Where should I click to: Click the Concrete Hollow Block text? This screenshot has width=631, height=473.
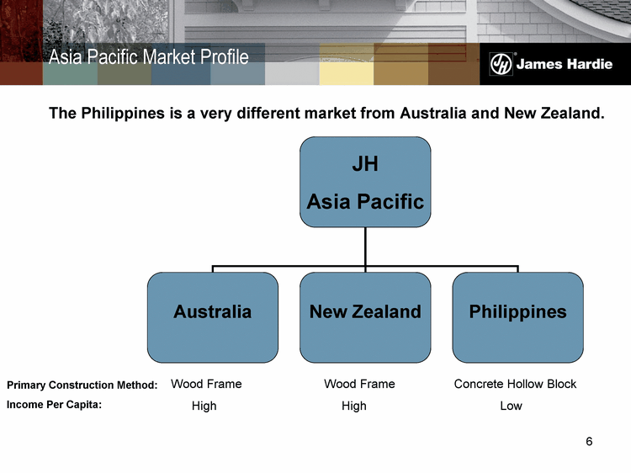(x=515, y=384)
